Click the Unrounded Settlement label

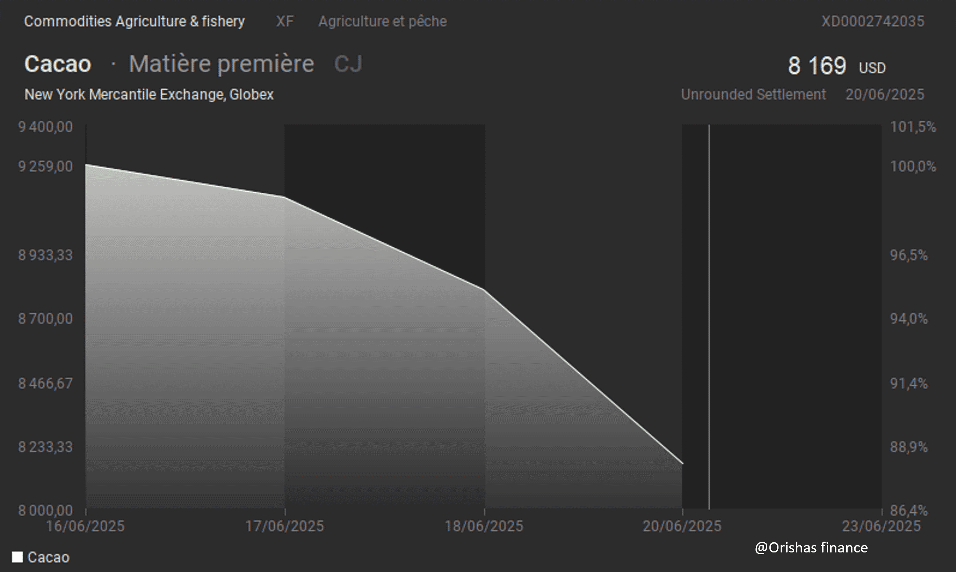[x=753, y=95]
